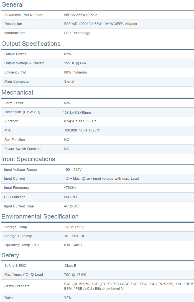
Task: Click the Environmental Specification heading
Action: [x=40, y=217]
